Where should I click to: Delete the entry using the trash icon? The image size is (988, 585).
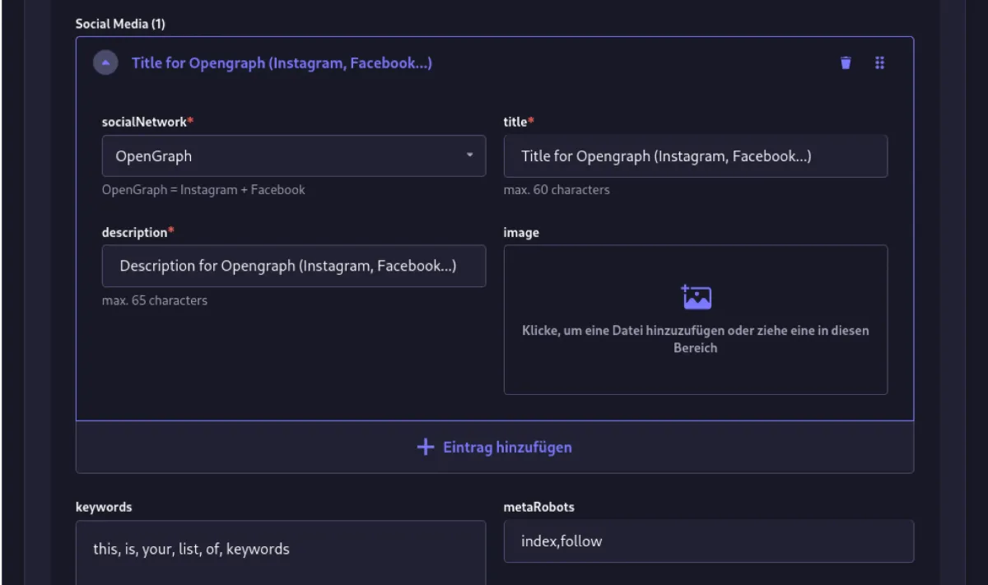(x=846, y=63)
